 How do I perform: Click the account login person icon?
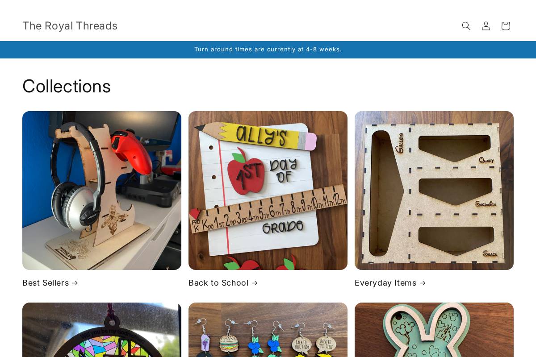point(486,26)
